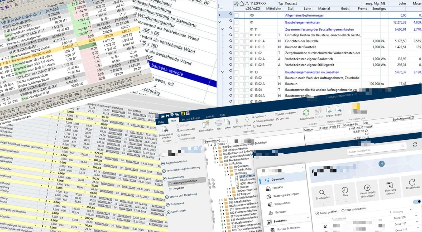Open the Hilfe ribbon tab
The width and height of the screenshot is (422, 232).
pyautogui.click(x=223, y=115)
